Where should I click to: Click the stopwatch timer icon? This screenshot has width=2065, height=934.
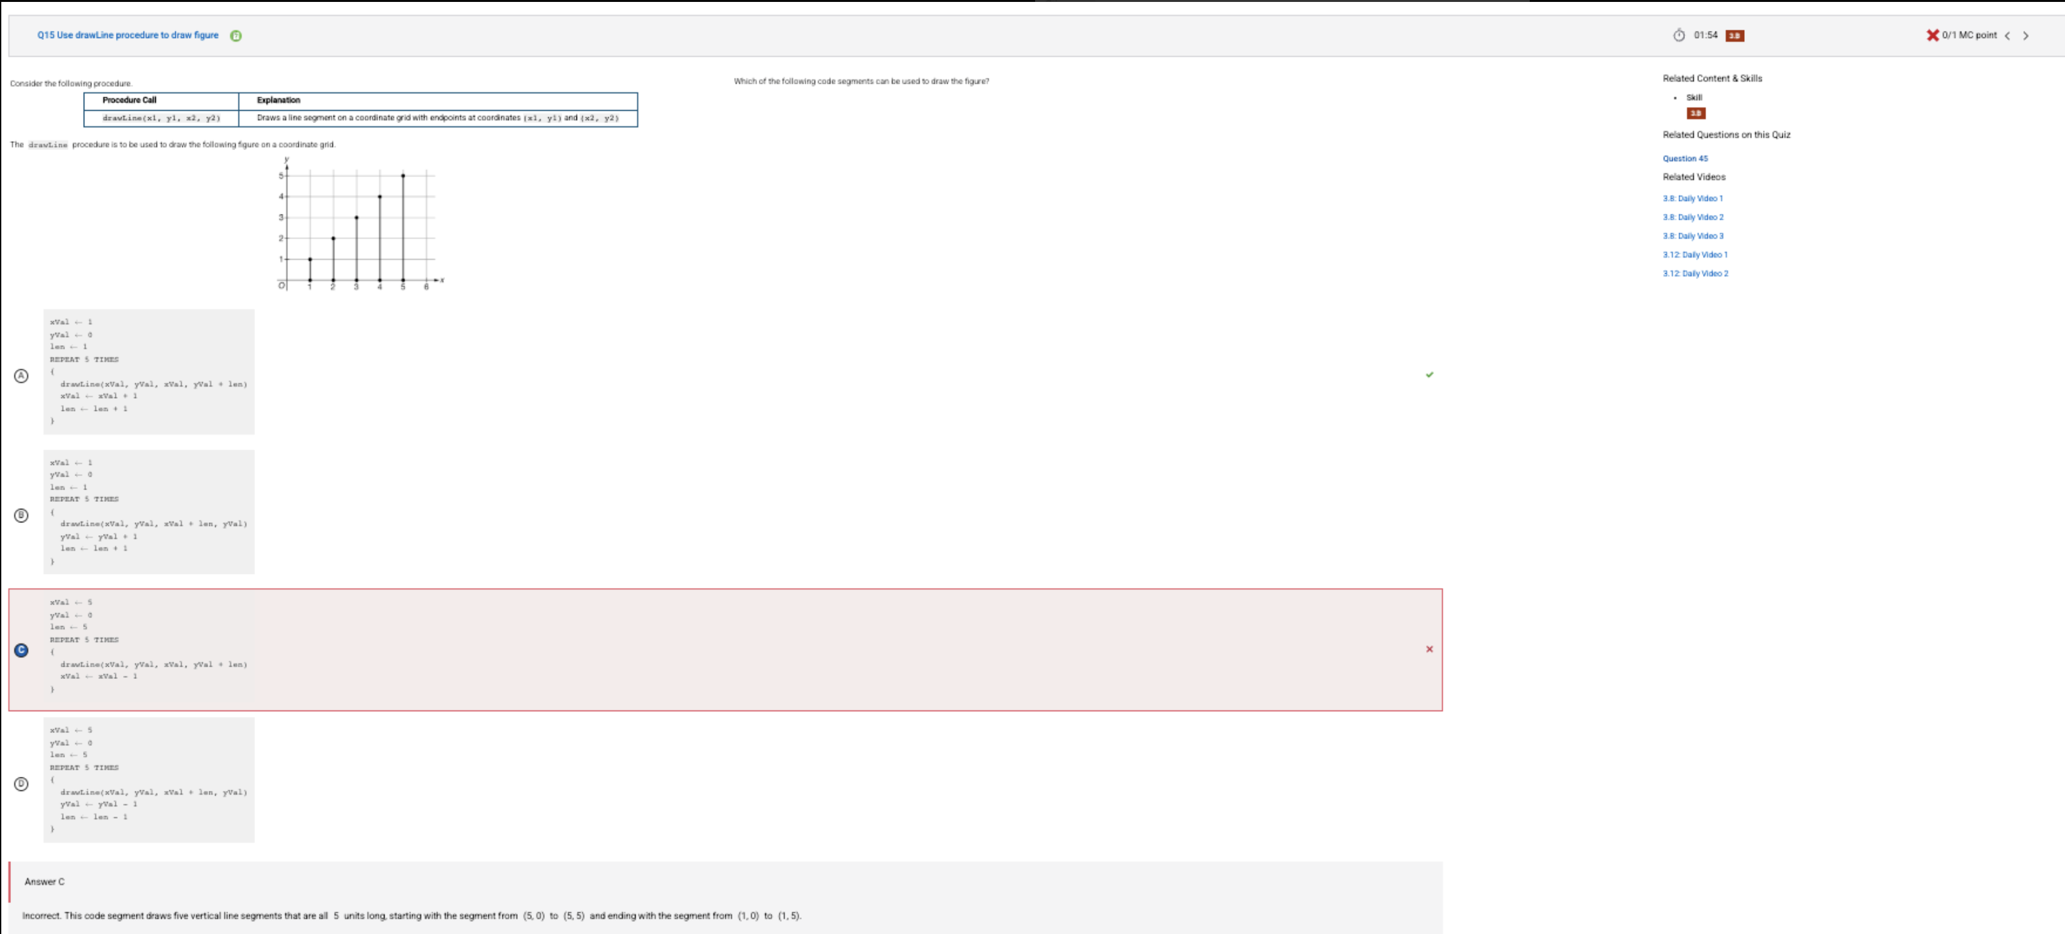tap(1679, 35)
